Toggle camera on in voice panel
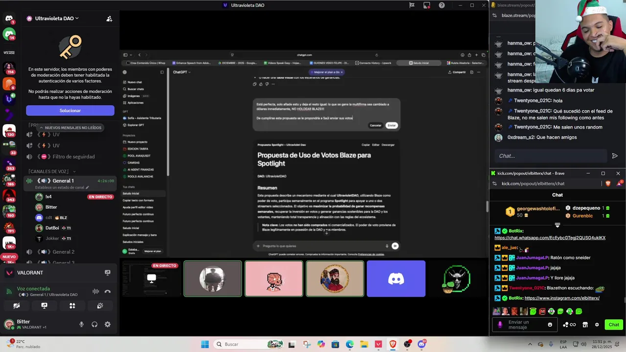The width and height of the screenshot is (626, 352). 17,306
